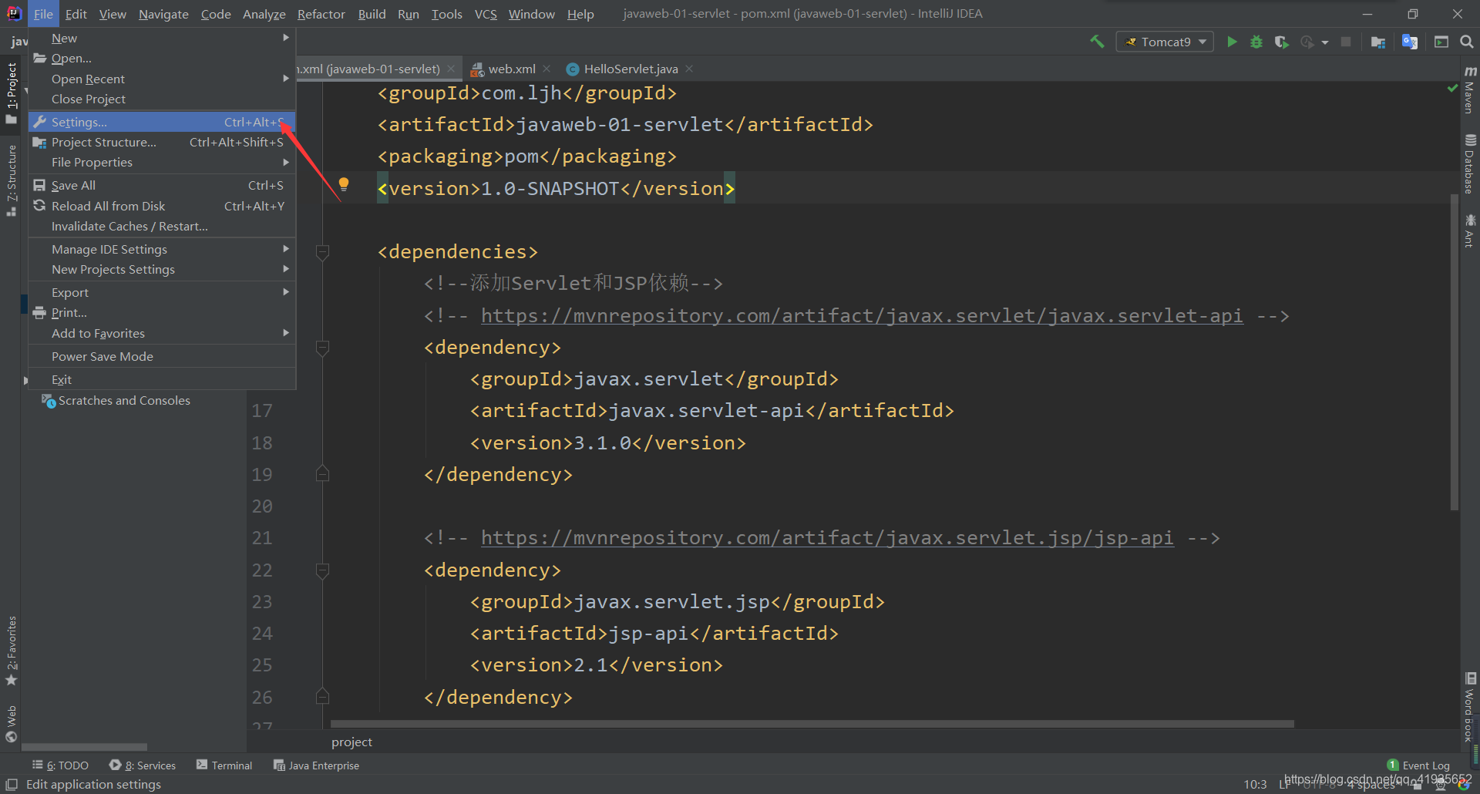Click the gray Stop square button
The height and width of the screenshot is (794, 1480).
pyautogui.click(x=1346, y=42)
